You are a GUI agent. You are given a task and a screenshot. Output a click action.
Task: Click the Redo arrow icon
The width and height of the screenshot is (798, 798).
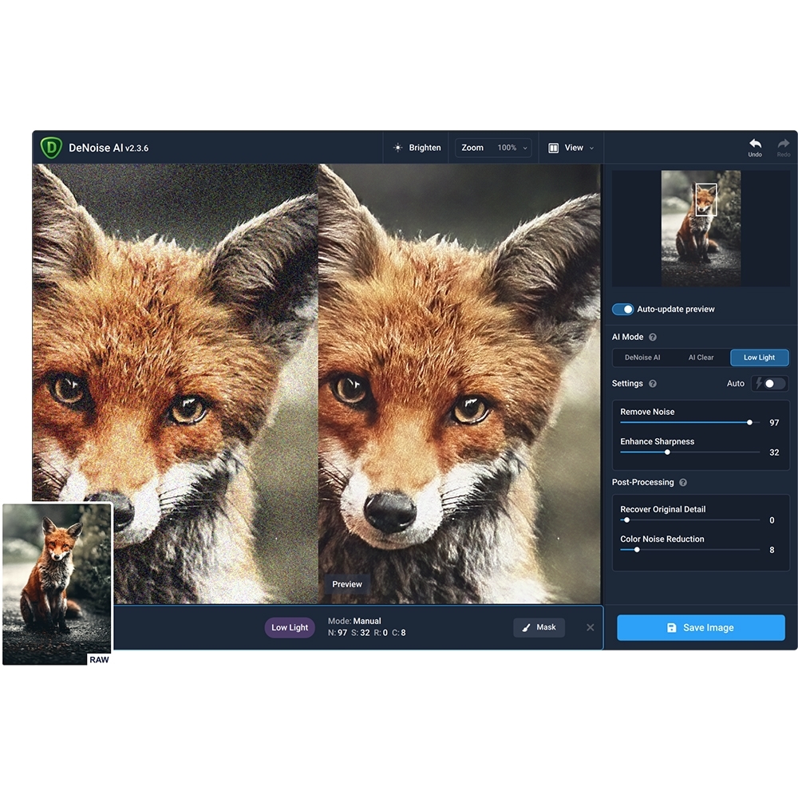pyautogui.click(x=783, y=144)
